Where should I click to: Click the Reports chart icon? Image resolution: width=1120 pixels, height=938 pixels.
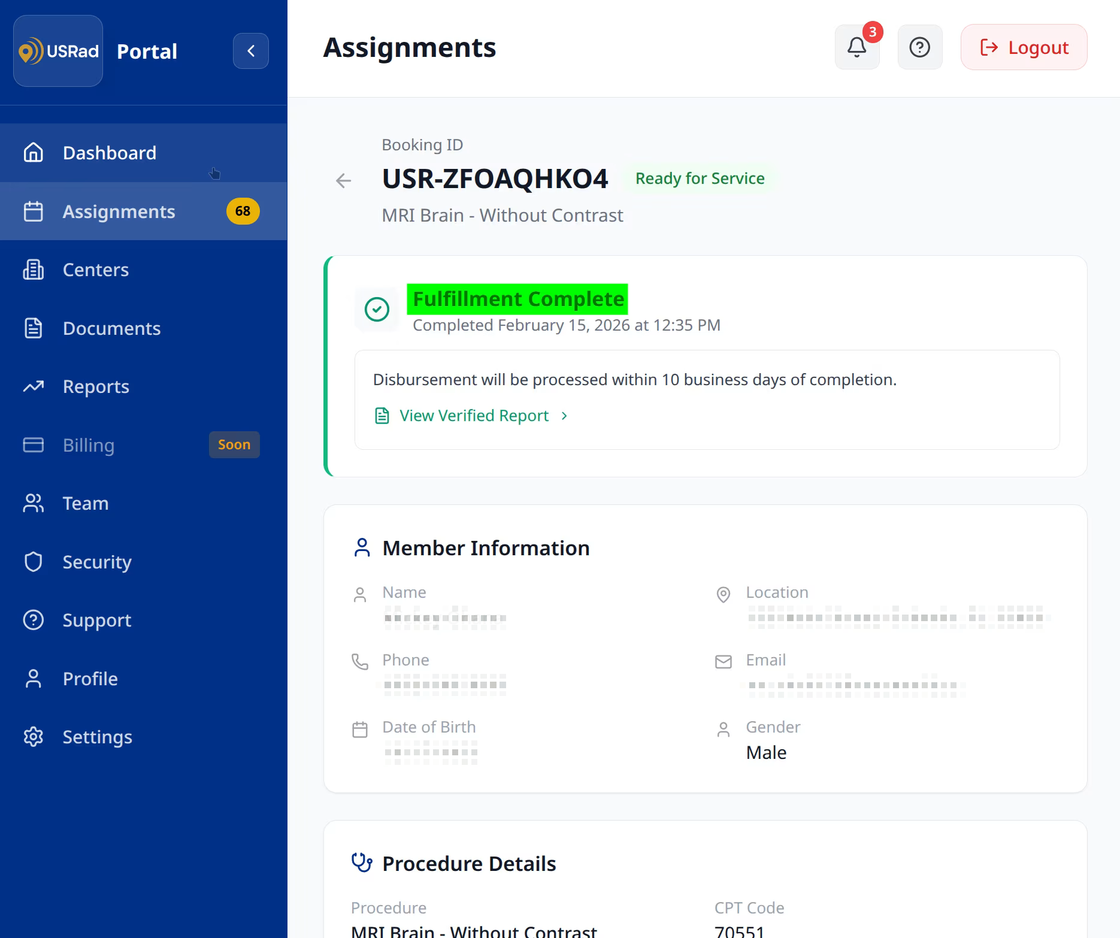click(x=33, y=386)
